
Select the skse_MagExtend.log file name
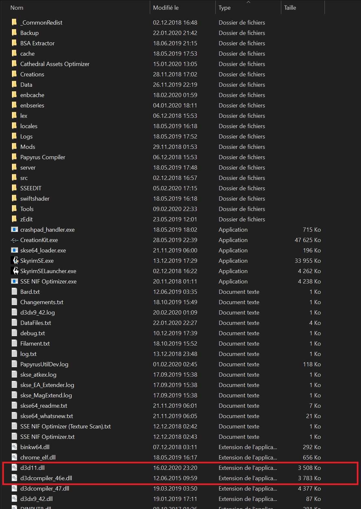click(x=46, y=395)
